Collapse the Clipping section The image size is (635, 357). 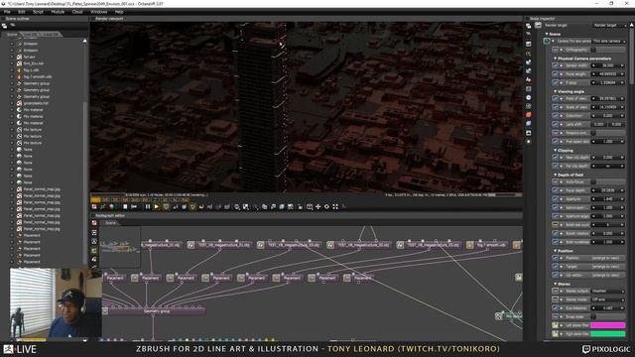coord(556,151)
